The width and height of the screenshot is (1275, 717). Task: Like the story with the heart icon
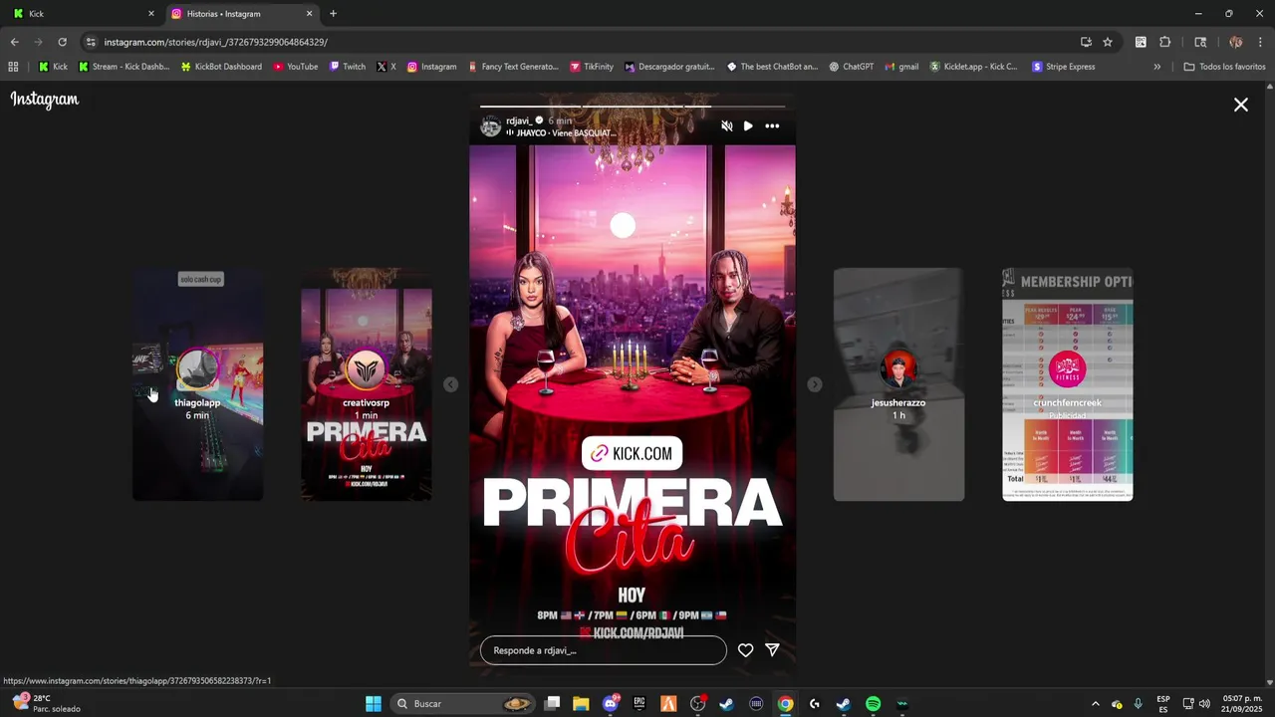pyautogui.click(x=745, y=650)
